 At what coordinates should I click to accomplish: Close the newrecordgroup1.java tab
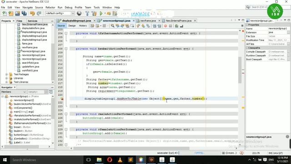click(x=134, y=20)
